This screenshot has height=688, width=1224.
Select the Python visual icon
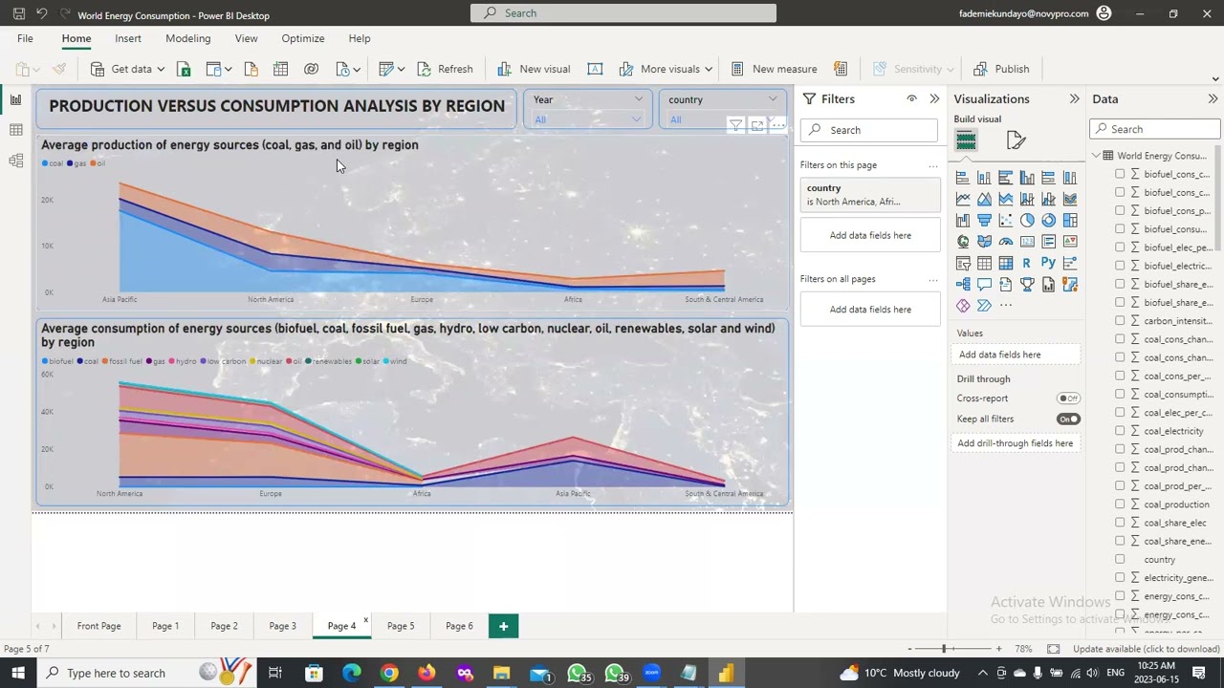pos(1048,263)
